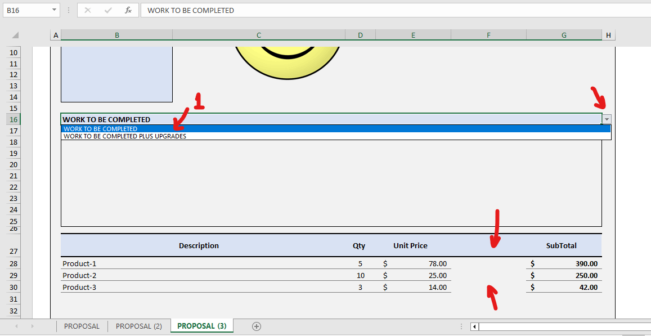Screen dimensions: 651x336
Task: Select column H header
Action: 608,35
